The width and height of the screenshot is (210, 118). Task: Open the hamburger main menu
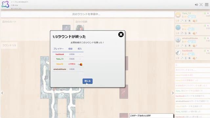click(x=206, y=5)
